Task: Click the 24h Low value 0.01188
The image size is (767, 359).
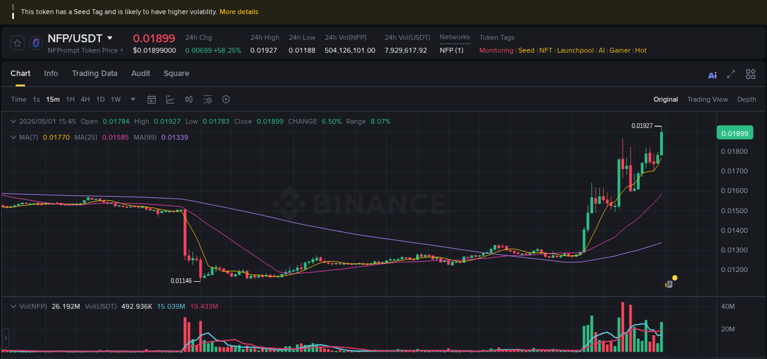Action: 302,50
